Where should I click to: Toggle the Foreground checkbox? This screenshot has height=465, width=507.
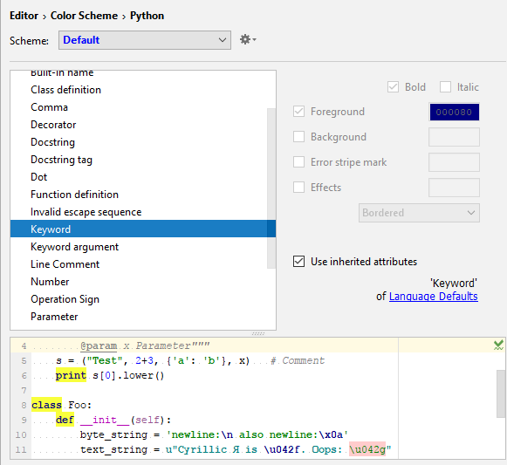(x=298, y=112)
